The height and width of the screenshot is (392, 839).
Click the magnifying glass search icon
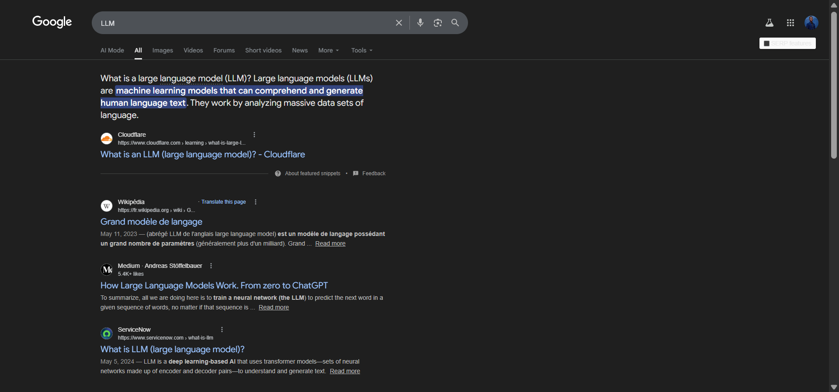pyautogui.click(x=455, y=23)
